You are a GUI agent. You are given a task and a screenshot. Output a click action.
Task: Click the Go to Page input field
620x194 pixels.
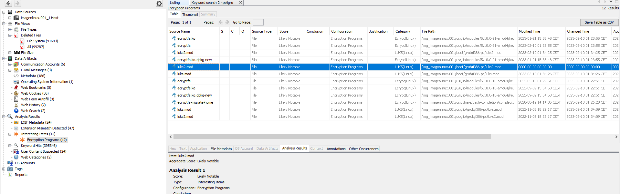point(258,22)
